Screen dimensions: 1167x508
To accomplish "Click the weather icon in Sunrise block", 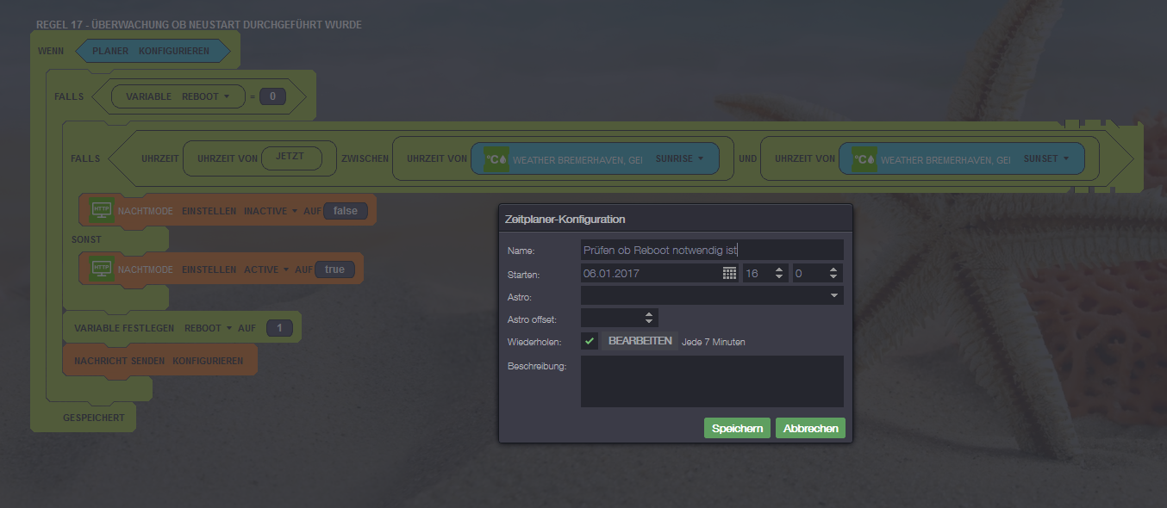I will coord(496,159).
